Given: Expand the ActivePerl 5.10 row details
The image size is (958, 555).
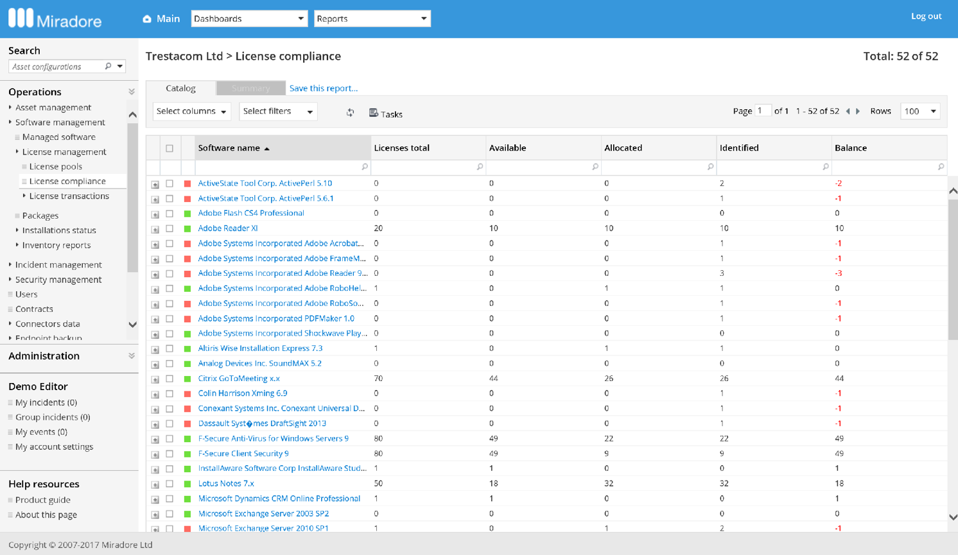Looking at the screenshot, I should 155,184.
